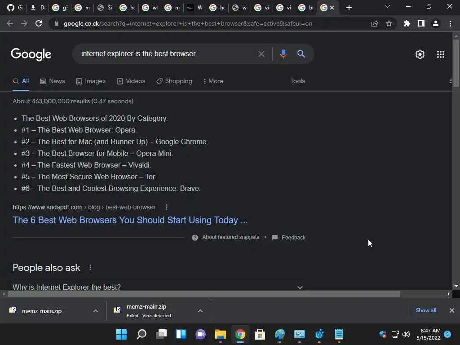Open Notepad from the taskbar

(x=339, y=334)
